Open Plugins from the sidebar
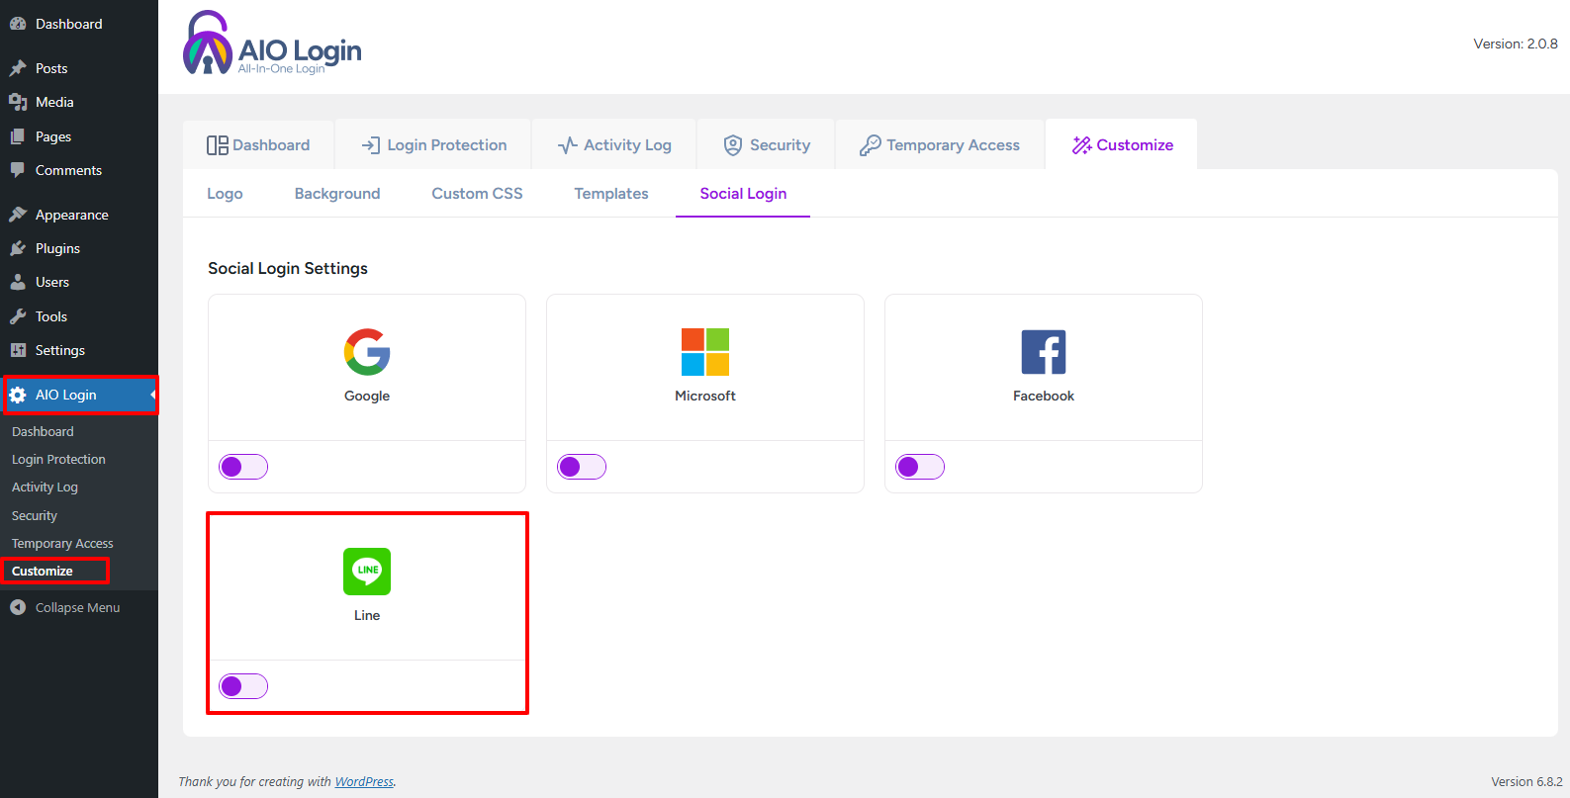The width and height of the screenshot is (1570, 798). click(x=57, y=248)
